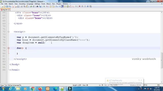
Task: Open the View menu
Action: (x=16, y=4)
